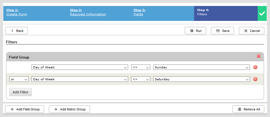
Task: Open the Sunday value dropdown
Action: tap(202, 67)
